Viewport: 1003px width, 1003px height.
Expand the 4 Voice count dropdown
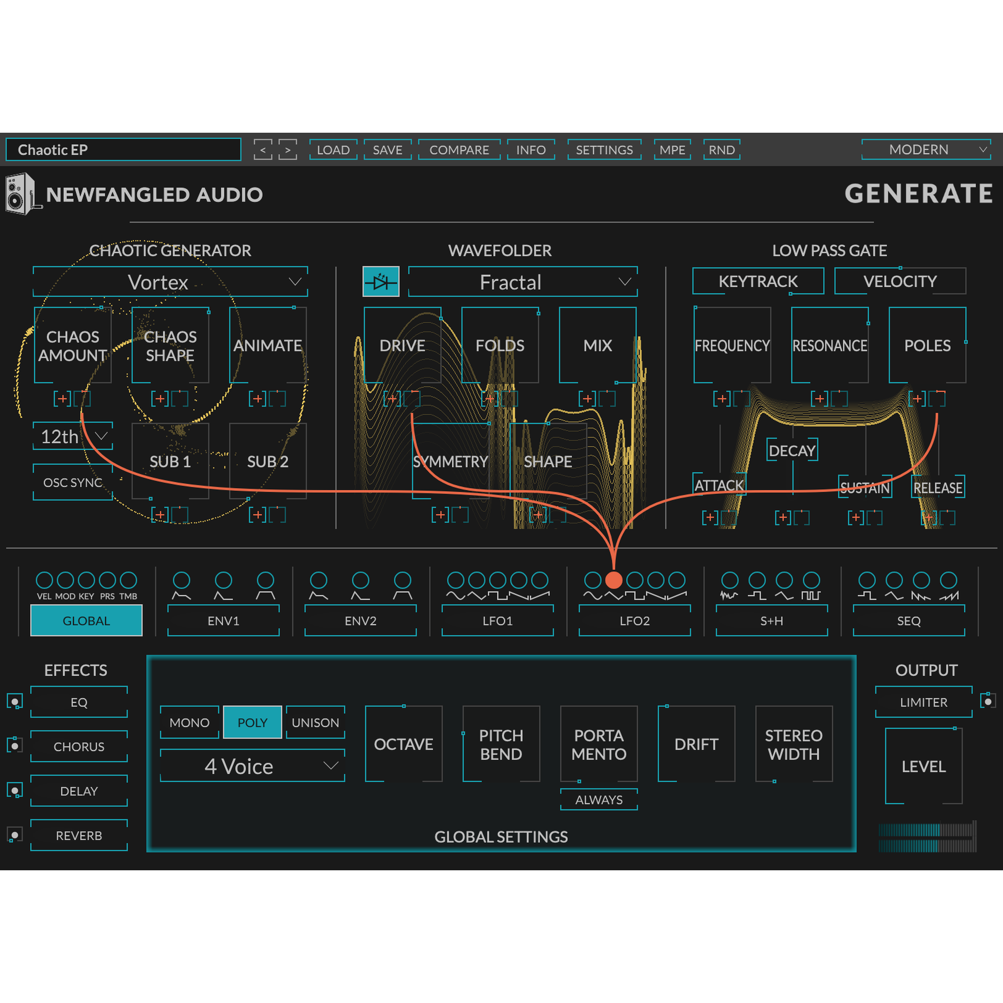coord(252,766)
